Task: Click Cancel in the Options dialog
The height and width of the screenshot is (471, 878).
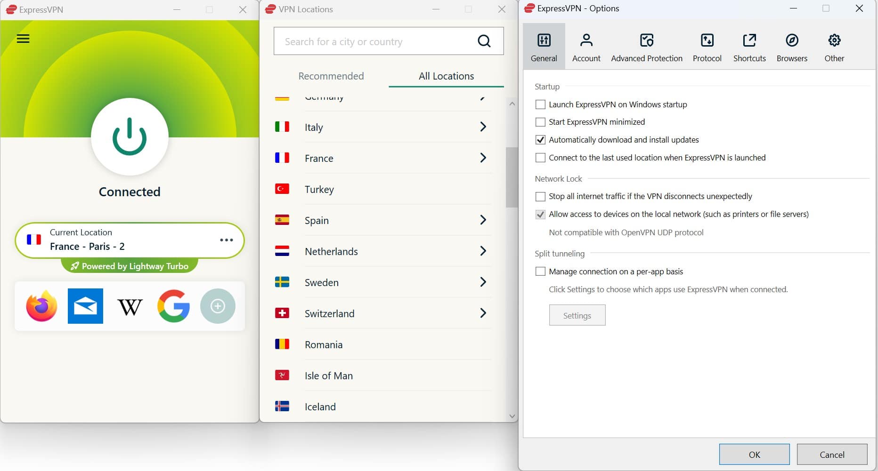Action: (x=832, y=455)
